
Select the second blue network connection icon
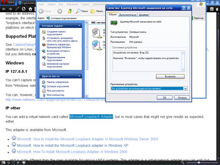(x=97, y=45)
